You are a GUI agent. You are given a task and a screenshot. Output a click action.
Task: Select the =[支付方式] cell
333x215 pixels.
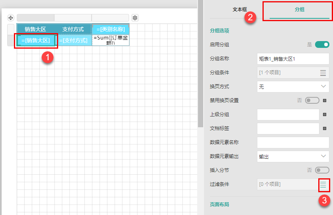click(73, 40)
